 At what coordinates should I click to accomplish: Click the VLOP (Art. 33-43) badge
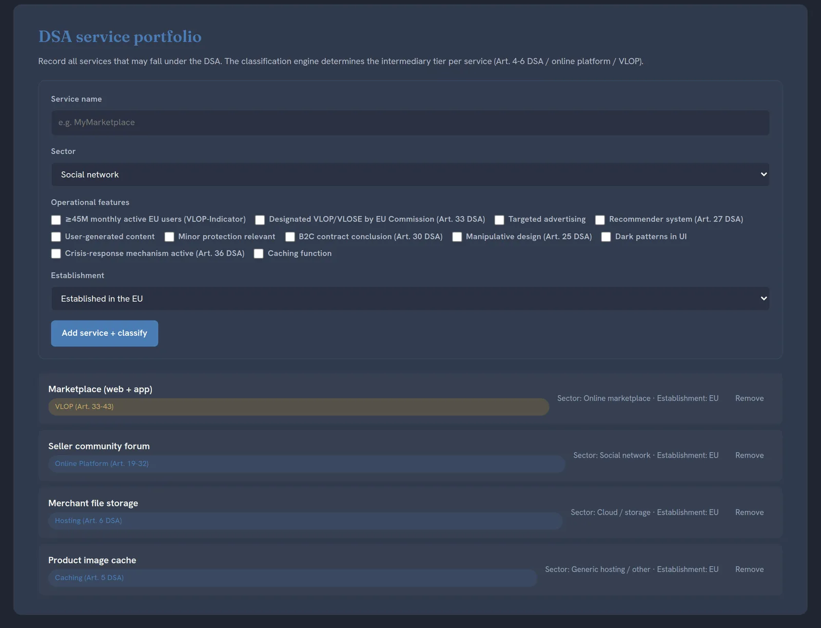pyautogui.click(x=299, y=407)
